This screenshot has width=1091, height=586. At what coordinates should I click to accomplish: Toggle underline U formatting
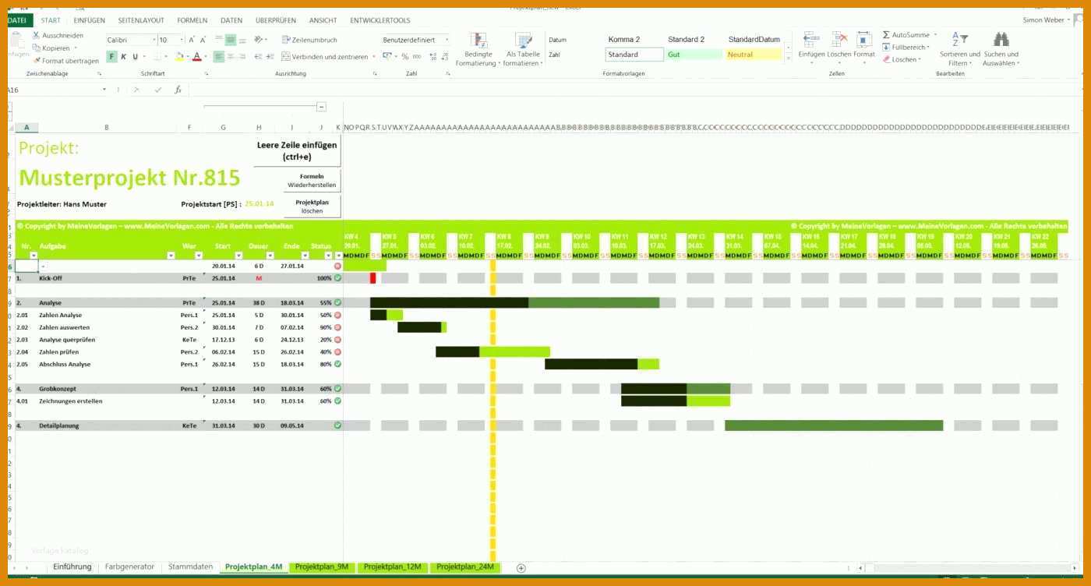click(135, 57)
